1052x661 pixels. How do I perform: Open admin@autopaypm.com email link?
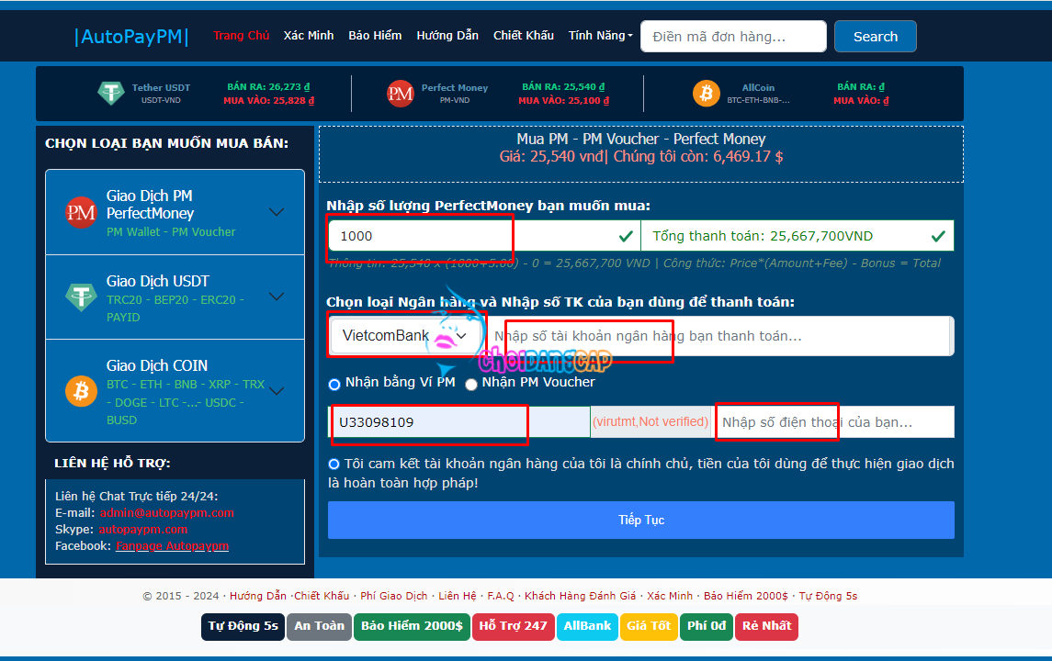[x=167, y=513]
